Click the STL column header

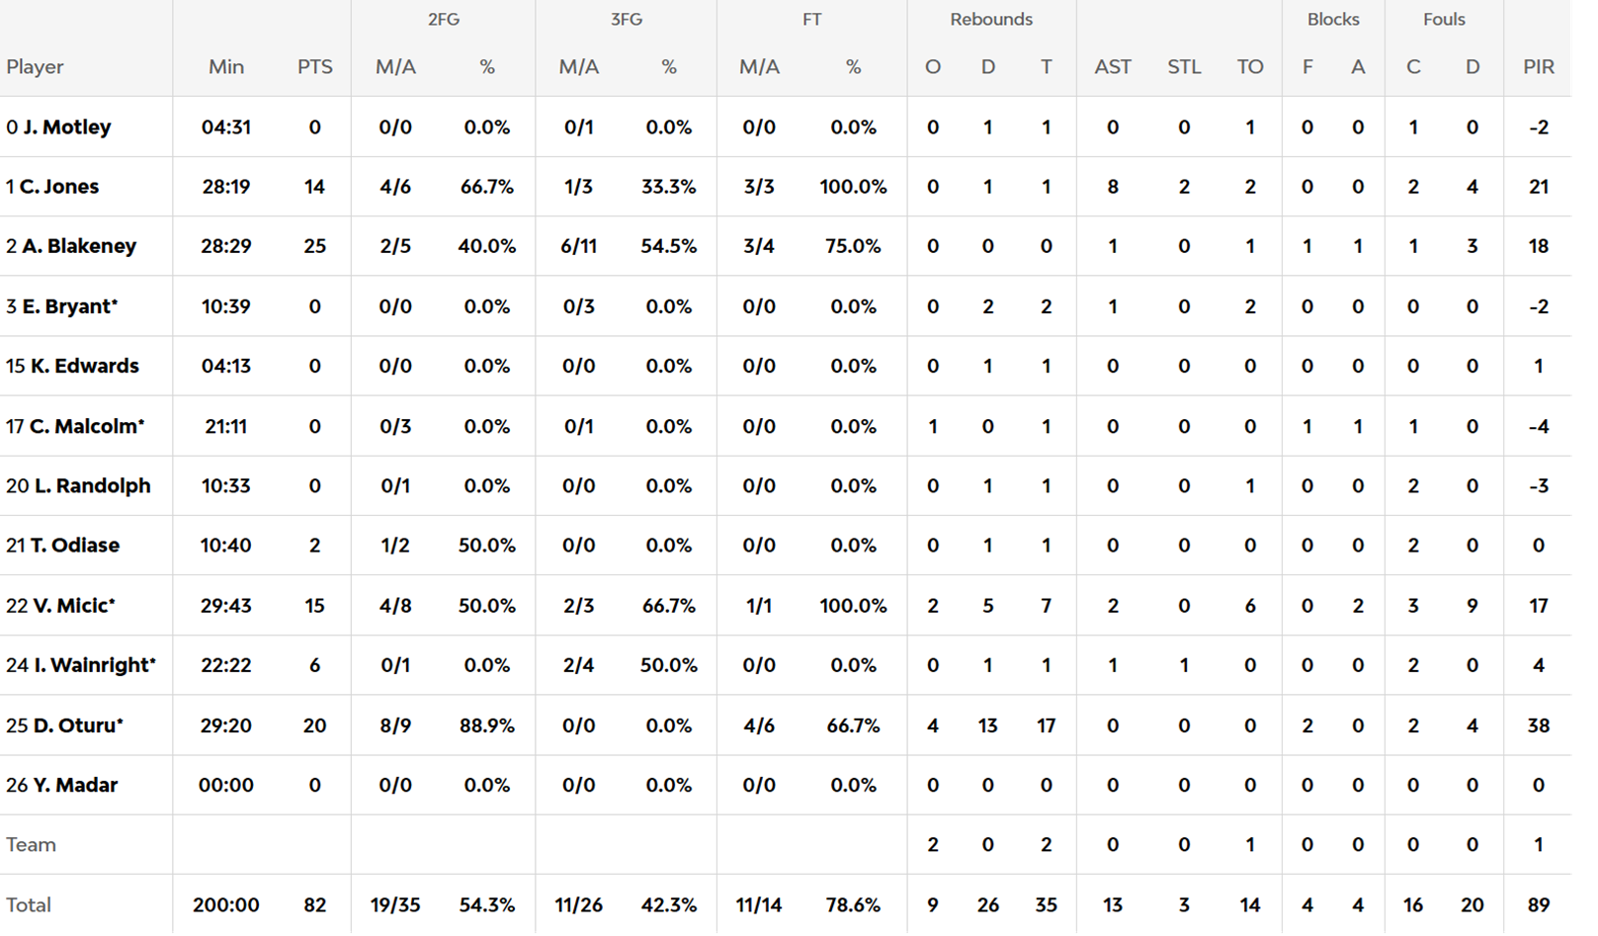coord(1183,67)
